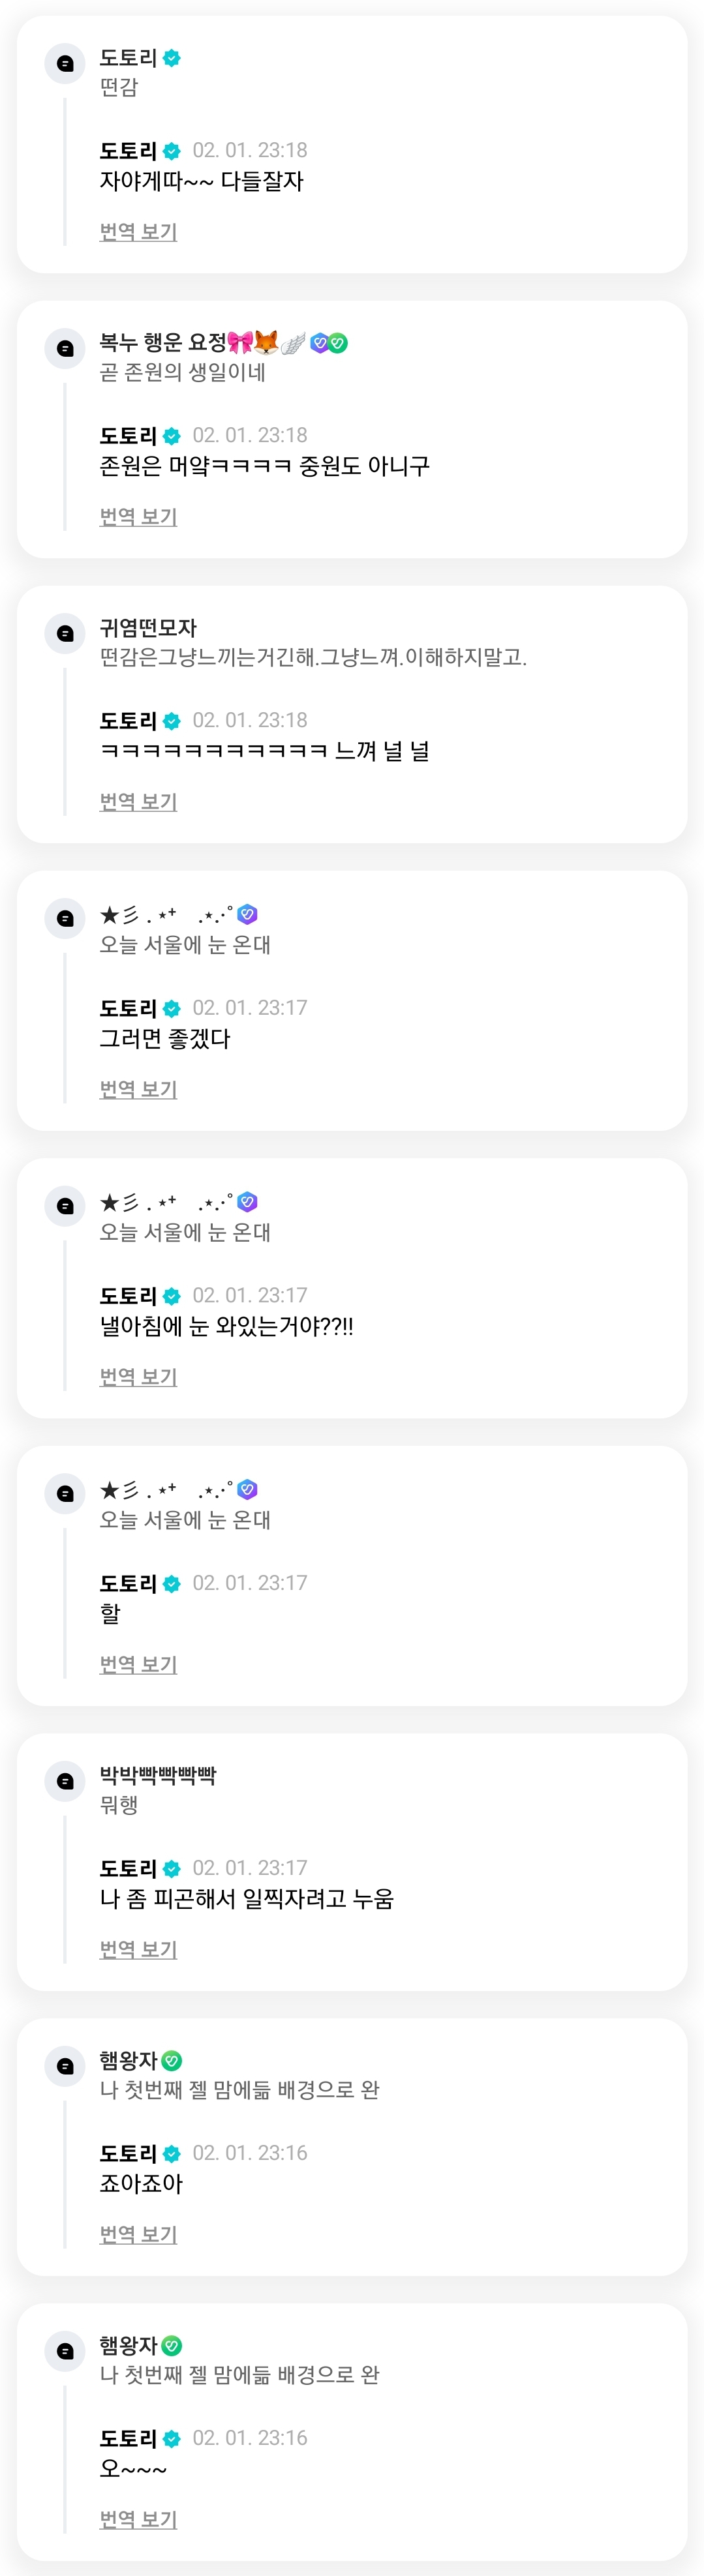Click the verified badge beside 도토리 above 떤감
The height and width of the screenshot is (2576, 704).
[172, 58]
